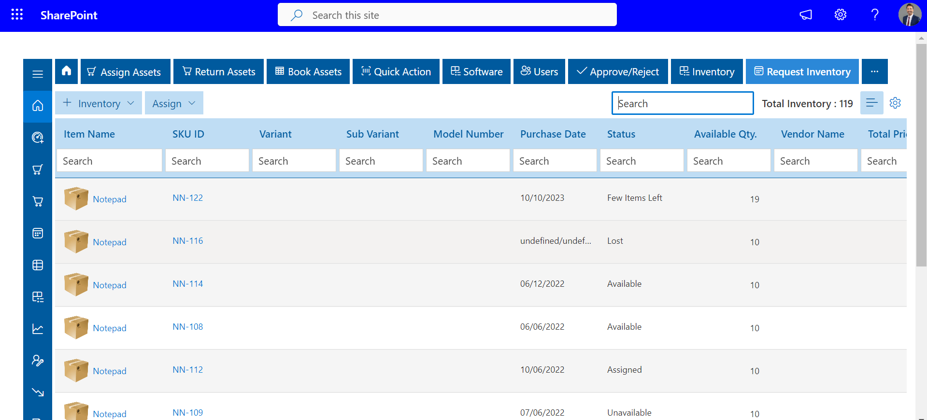Click the question mark help icon
Image resolution: width=927 pixels, height=420 pixels.
(x=874, y=15)
